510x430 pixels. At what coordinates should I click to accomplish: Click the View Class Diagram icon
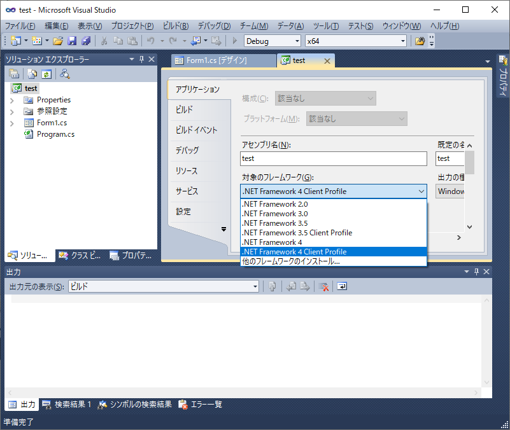(65, 74)
